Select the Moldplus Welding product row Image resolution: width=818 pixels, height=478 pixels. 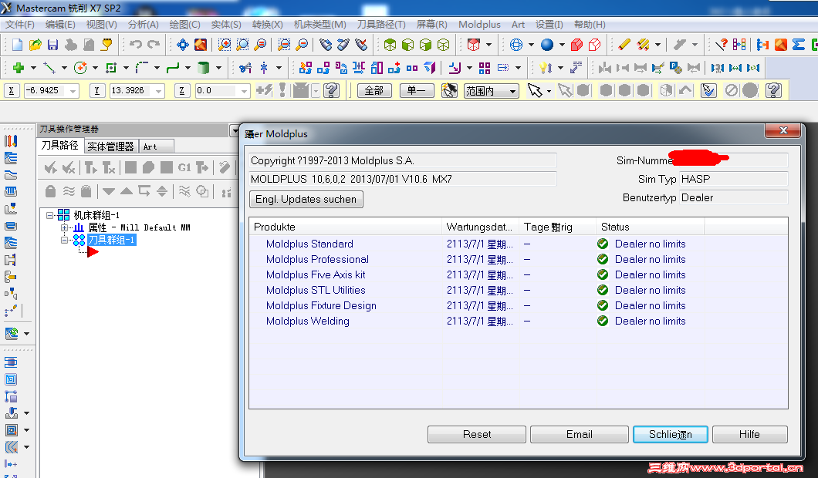(x=519, y=321)
